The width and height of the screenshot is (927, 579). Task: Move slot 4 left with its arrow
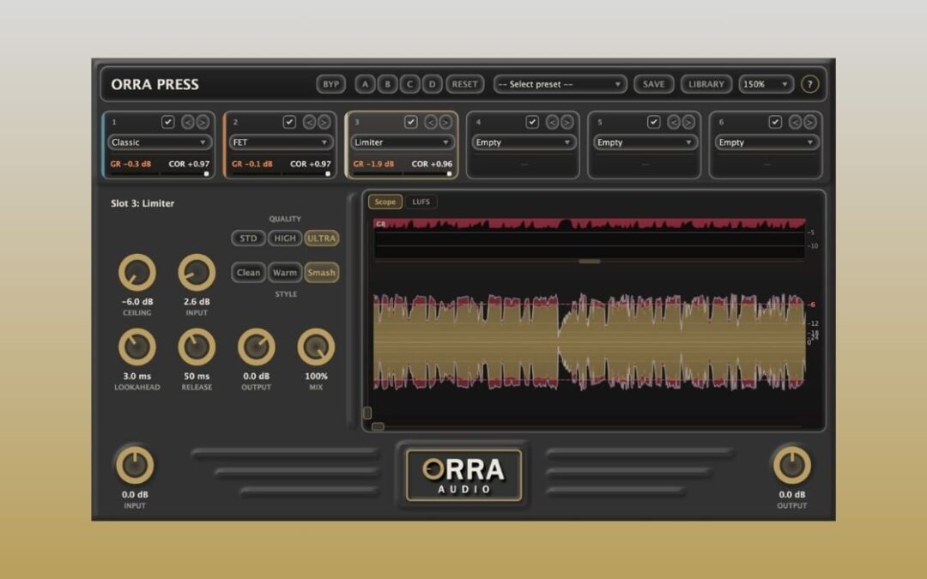(552, 122)
